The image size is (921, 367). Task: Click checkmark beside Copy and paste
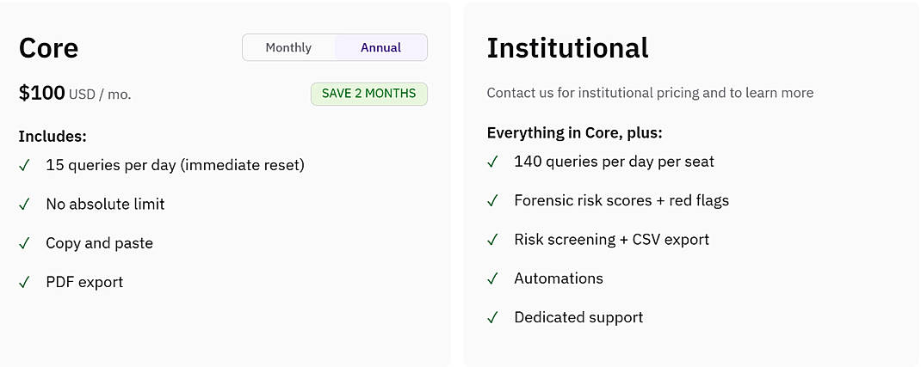(24, 244)
